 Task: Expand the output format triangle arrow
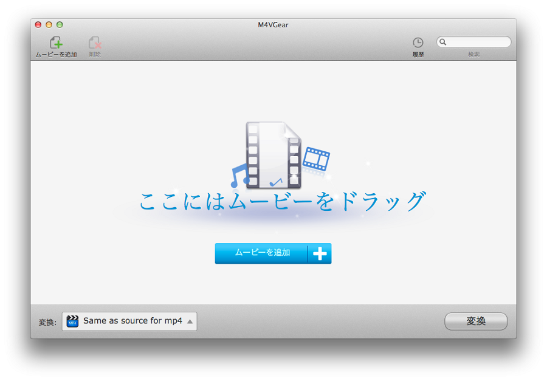click(190, 321)
